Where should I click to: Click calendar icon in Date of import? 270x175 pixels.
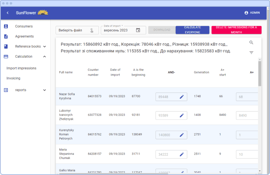tap(138, 30)
